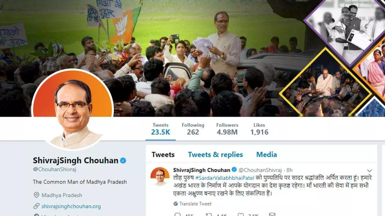
Task: Click the envelope direct message icon
Action: tap(272, 215)
